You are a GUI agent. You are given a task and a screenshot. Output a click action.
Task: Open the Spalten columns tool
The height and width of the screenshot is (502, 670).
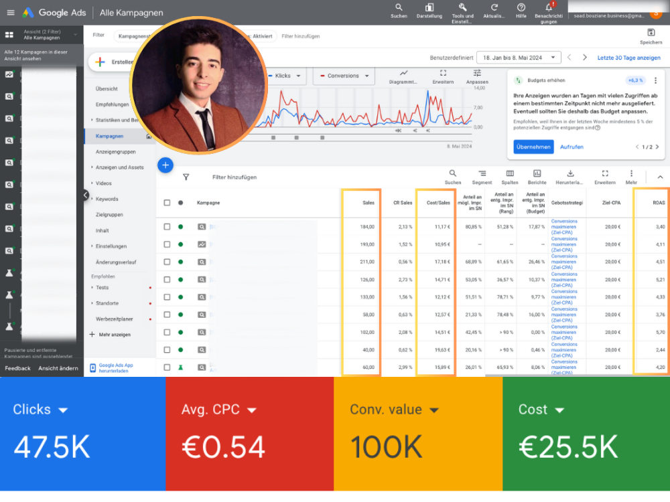(x=510, y=177)
